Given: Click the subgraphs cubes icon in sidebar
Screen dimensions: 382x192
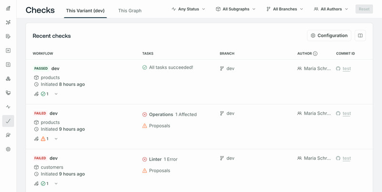Looking at the screenshot, I should pyautogui.click(x=8, y=79).
